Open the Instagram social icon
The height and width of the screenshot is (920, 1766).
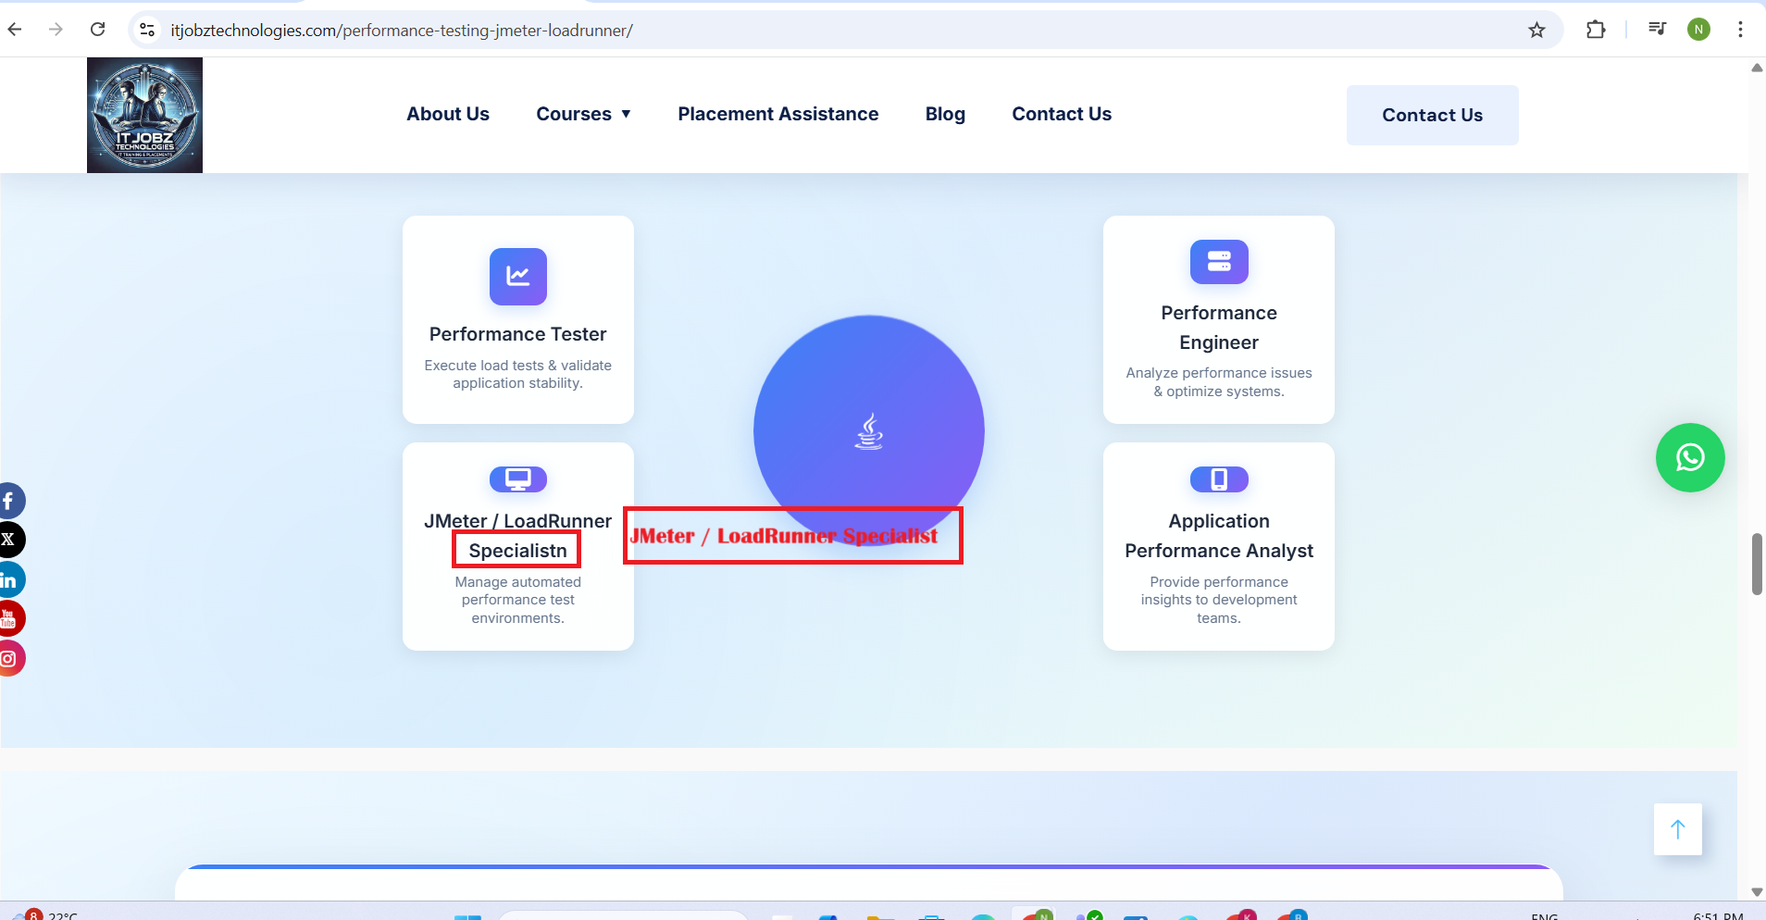pos(9,658)
